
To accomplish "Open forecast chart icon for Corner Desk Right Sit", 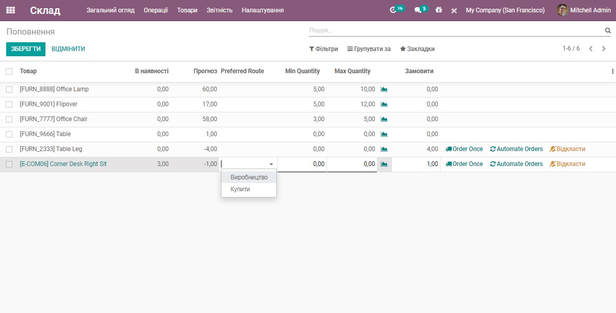I will click(384, 164).
